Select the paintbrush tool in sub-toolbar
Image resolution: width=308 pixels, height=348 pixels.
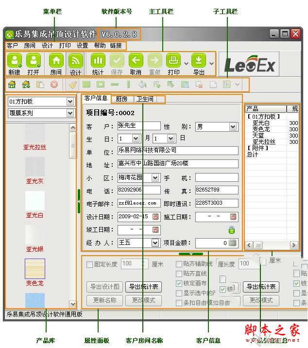(x=73, y=85)
